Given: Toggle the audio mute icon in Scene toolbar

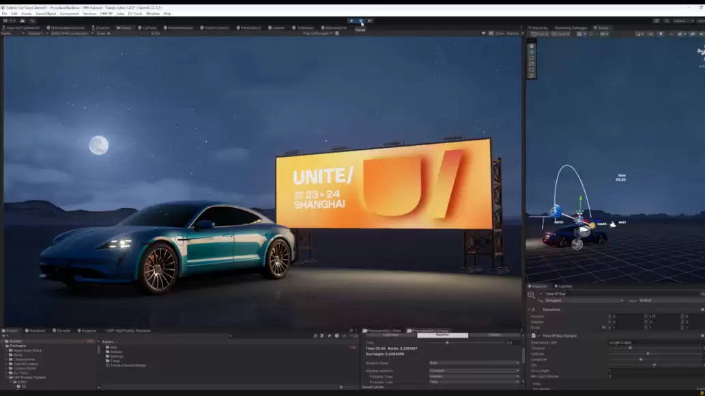Looking at the screenshot, I should click(669, 33).
